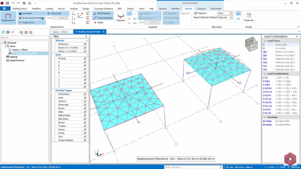
Task: Open the blue application file menu
Action: click(x=5, y=9)
